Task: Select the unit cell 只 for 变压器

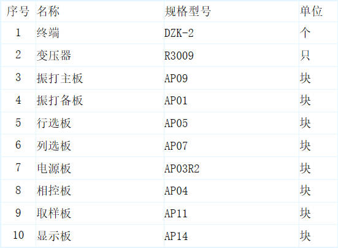Action: click(x=318, y=56)
